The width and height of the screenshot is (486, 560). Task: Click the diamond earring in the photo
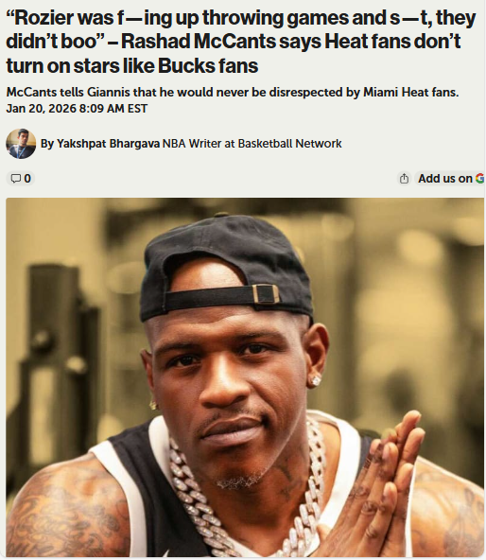(x=315, y=380)
